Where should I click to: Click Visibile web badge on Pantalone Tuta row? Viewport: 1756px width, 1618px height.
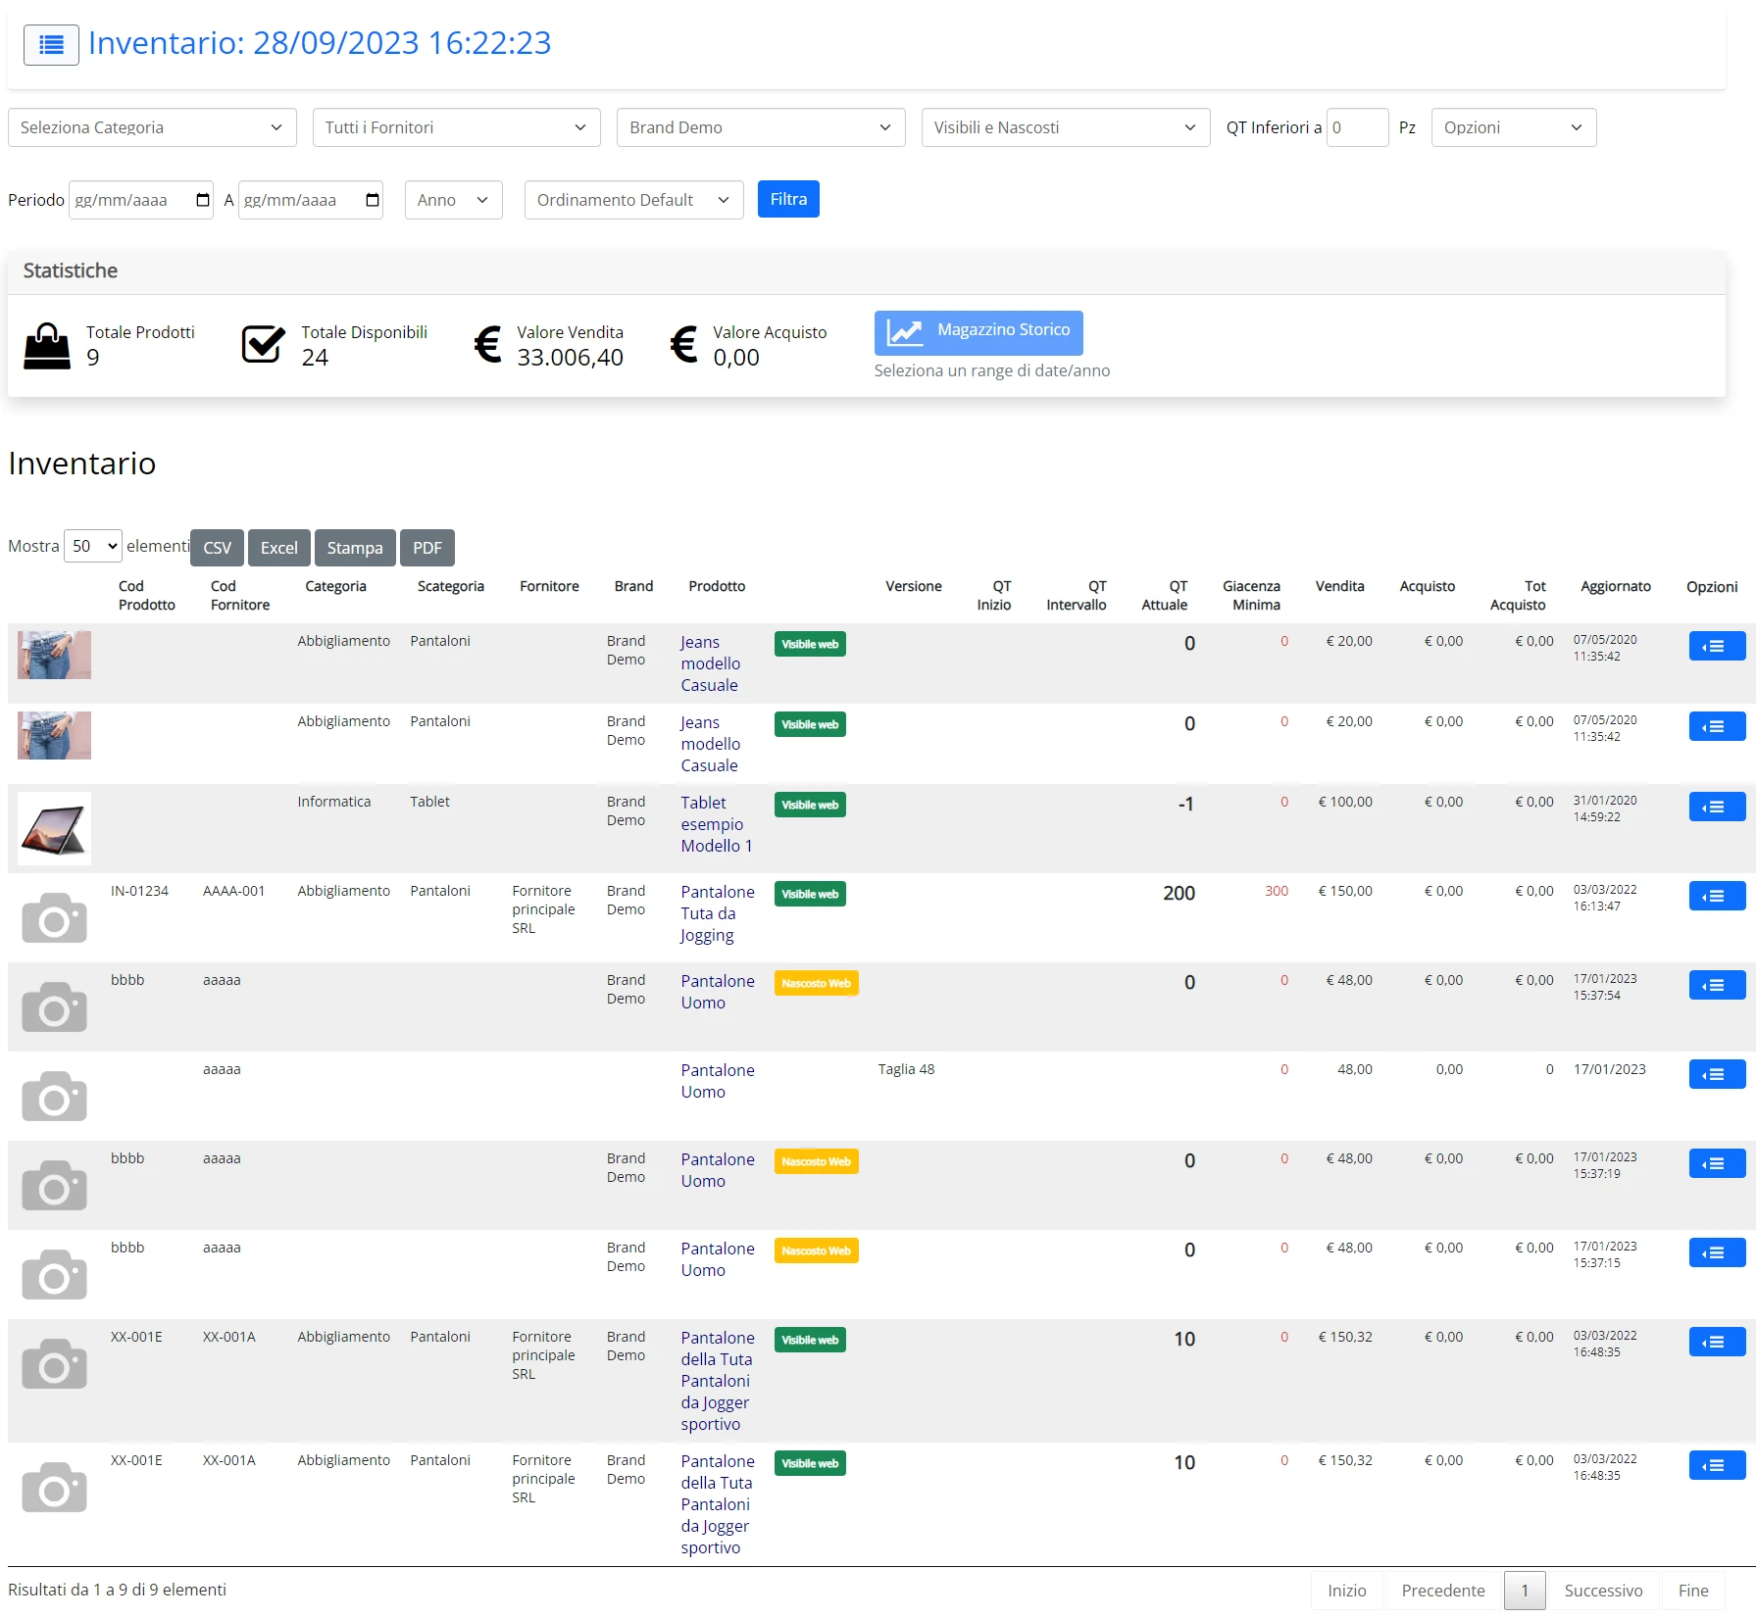tap(810, 894)
